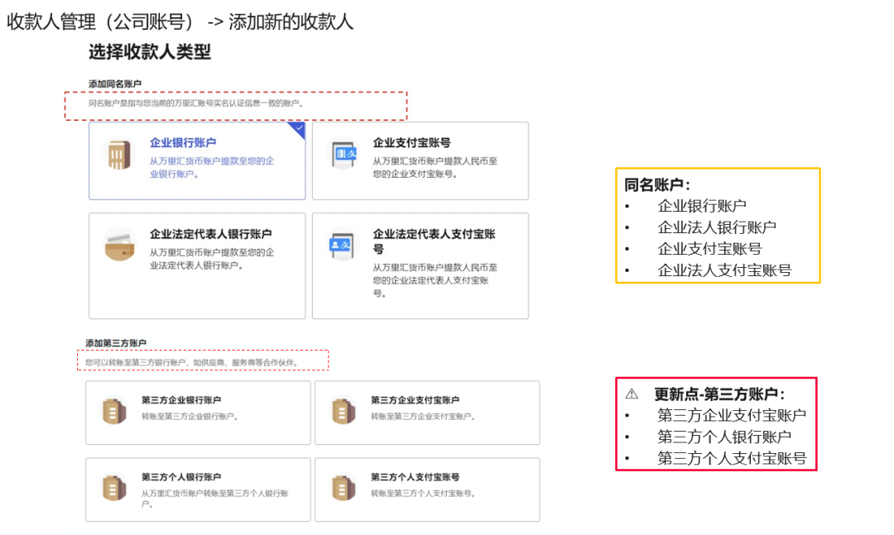Screen dimensions: 894x535
Task: Click the description 同名账户是指与您当前的万里汇账号实名认证信息一致的账户
Action: click(x=196, y=103)
